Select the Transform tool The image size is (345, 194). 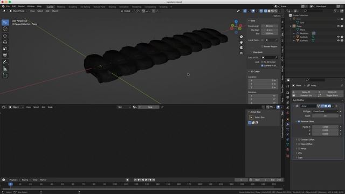(x=5, y=55)
